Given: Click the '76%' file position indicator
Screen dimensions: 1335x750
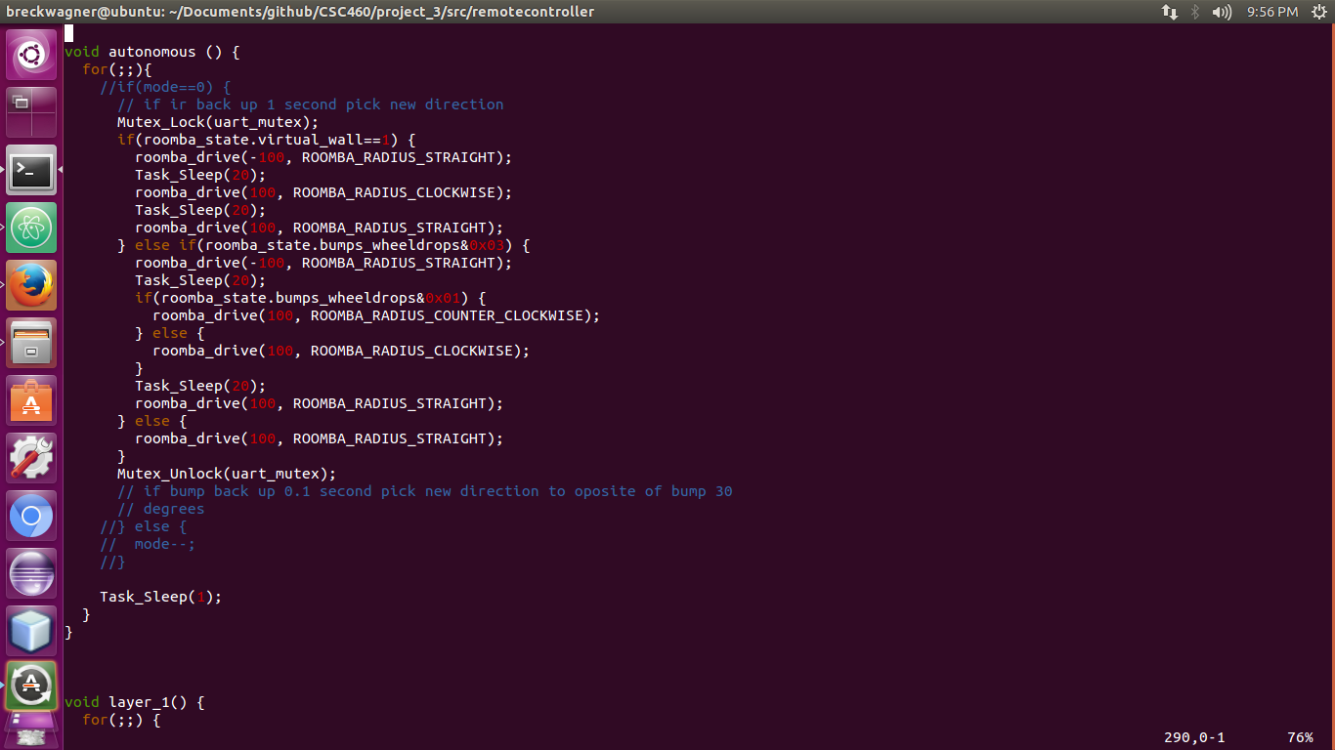Looking at the screenshot, I should pyautogui.click(x=1300, y=737).
